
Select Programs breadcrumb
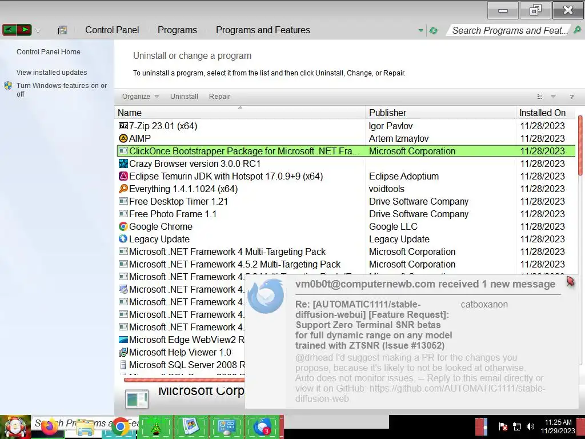[x=177, y=30]
